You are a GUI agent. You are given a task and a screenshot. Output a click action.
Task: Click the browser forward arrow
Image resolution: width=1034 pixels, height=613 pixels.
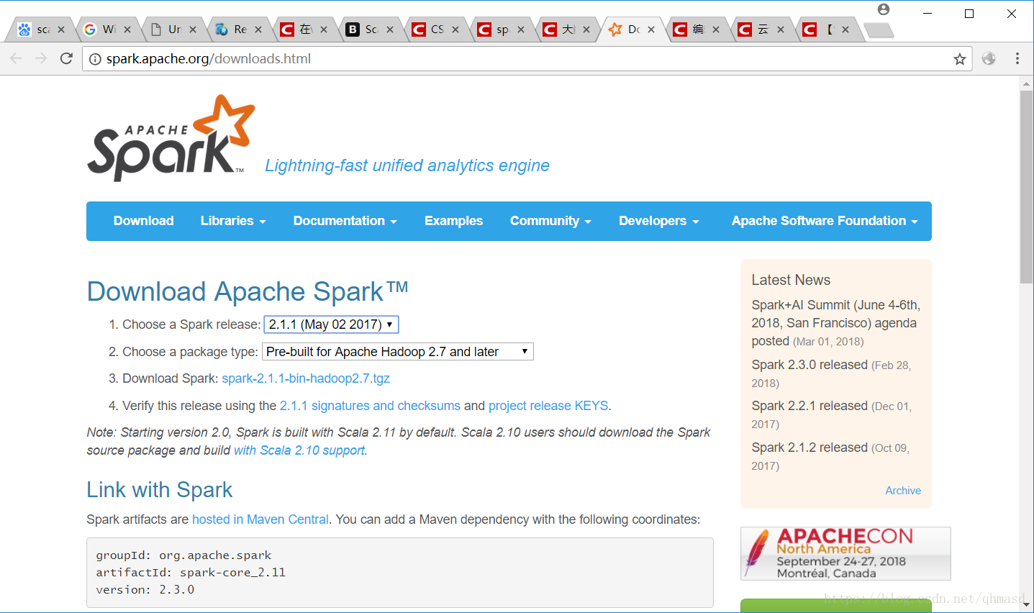(41, 58)
